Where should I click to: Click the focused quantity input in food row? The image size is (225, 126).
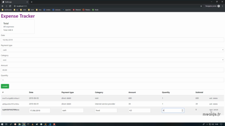[x=173, y=111]
